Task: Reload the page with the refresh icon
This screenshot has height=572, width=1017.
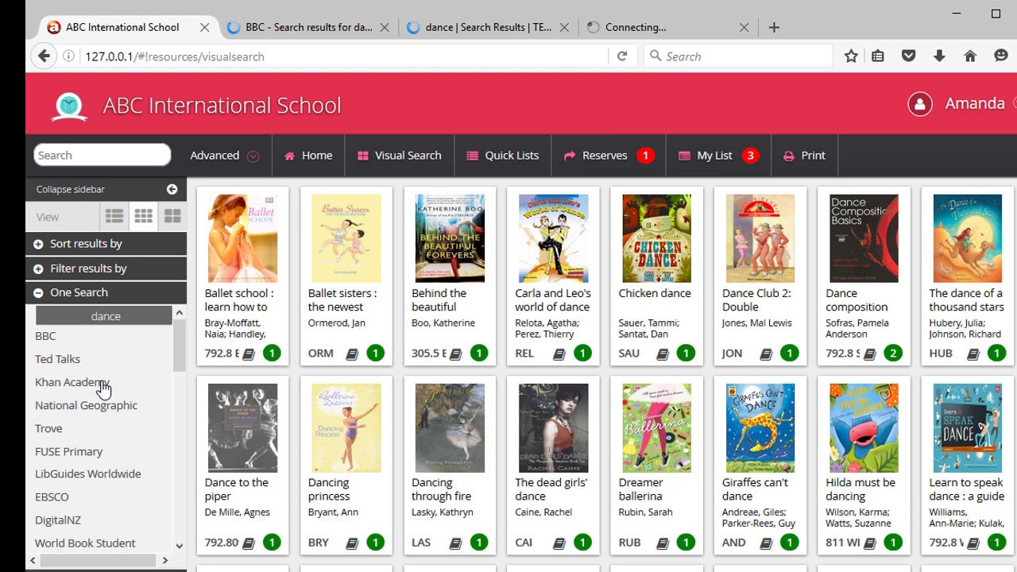Action: pyautogui.click(x=622, y=56)
